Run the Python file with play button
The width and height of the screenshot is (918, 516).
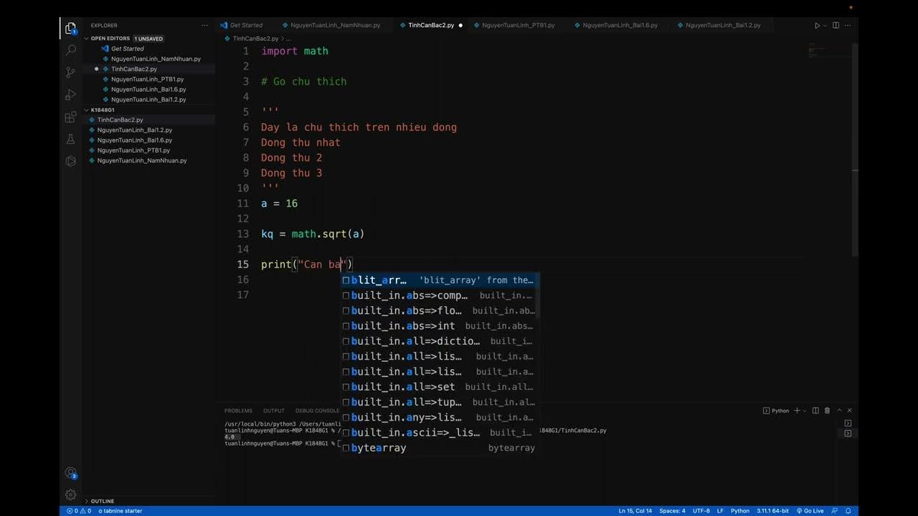[x=817, y=25]
